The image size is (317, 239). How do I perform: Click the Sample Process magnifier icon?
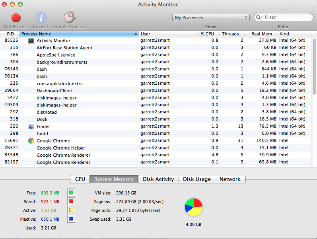pos(70,17)
